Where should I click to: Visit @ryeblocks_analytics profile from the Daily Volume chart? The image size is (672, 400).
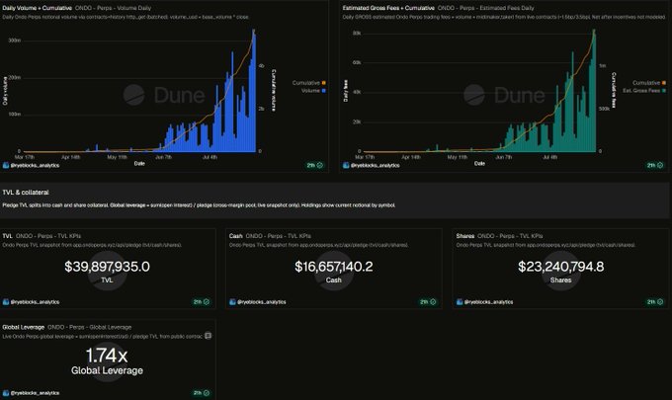(35, 165)
